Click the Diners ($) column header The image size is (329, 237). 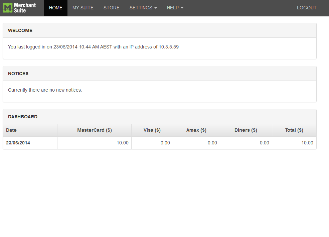[246, 130]
